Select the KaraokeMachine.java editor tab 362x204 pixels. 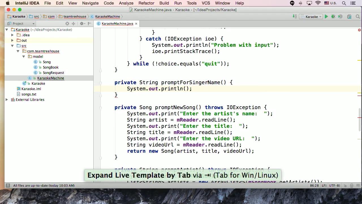117,24
